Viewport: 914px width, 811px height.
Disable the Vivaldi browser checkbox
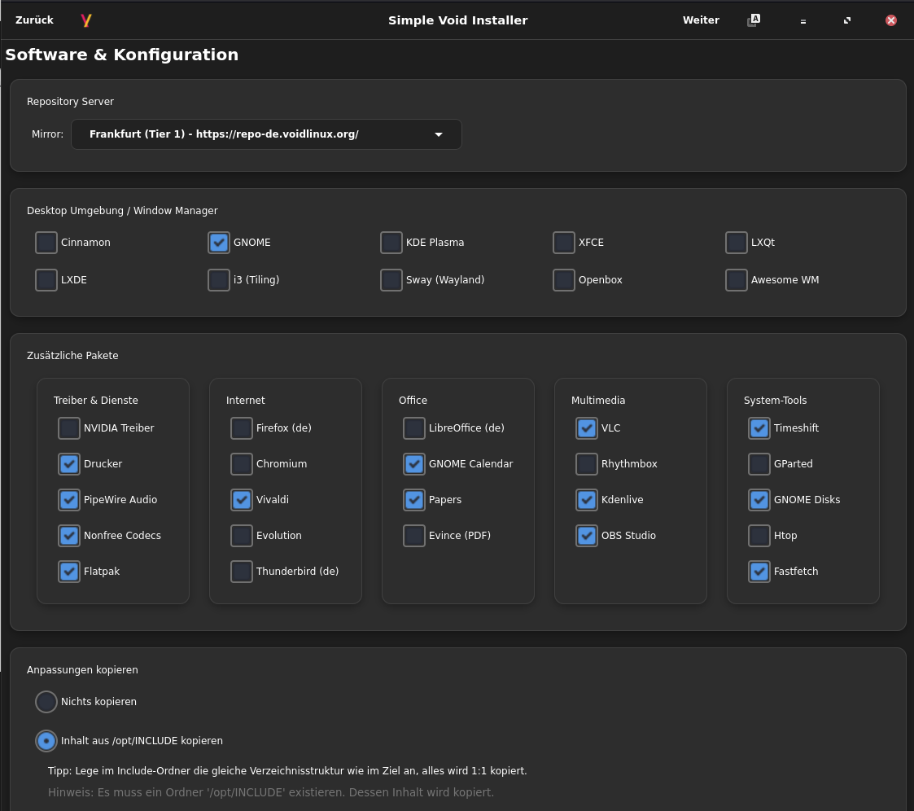[242, 500]
